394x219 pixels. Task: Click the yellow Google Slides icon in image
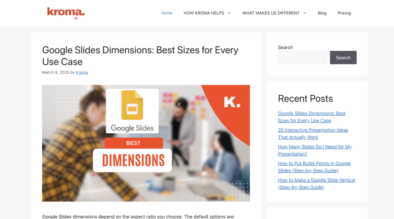tap(132, 105)
